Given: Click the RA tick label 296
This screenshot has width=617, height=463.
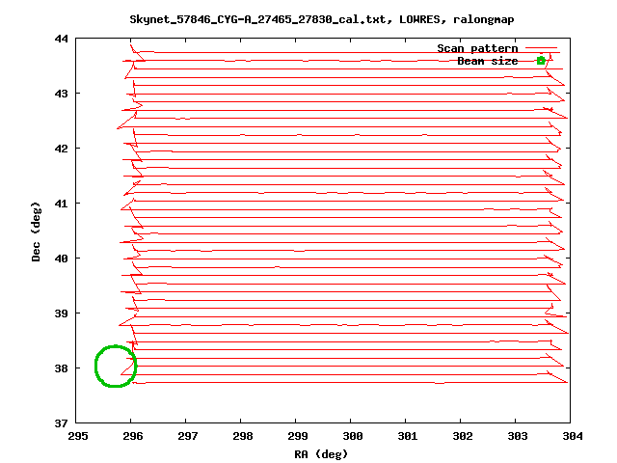Looking at the screenshot, I should pyautogui.click(x=133, y=436).
